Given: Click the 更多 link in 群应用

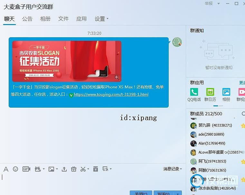Looking at the screenshot, I should pyautogui.click(x=242, y=83).
